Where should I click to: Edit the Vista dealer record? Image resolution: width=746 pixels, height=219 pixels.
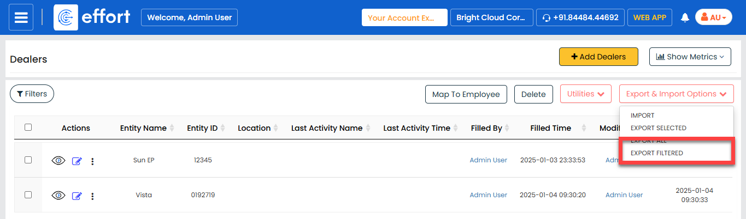tap(77, 196)
